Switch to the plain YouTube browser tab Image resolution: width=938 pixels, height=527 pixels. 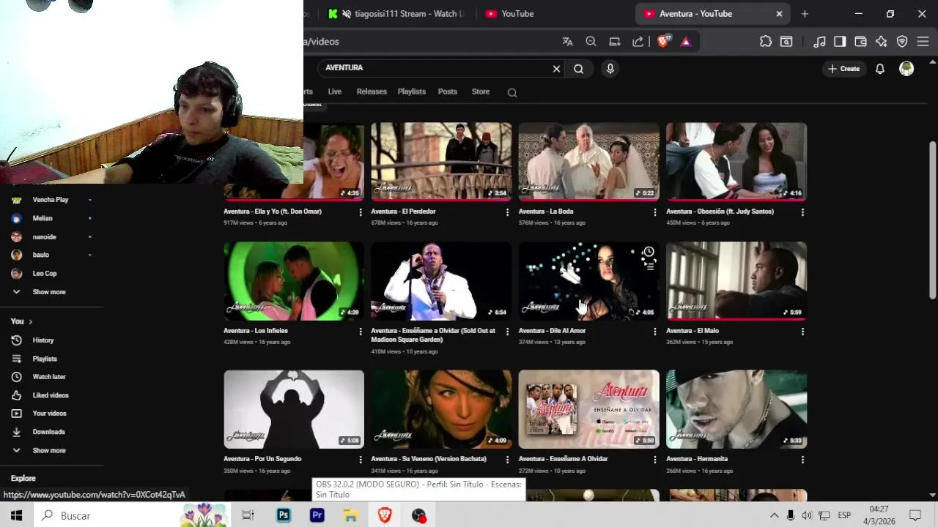pyautogui.click(x=550, y=14)
